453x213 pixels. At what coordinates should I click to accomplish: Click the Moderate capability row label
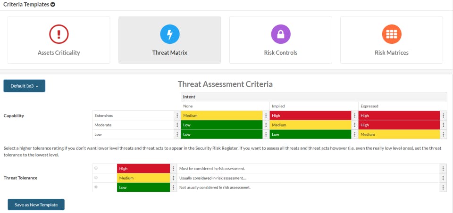(x=133, y=125)
